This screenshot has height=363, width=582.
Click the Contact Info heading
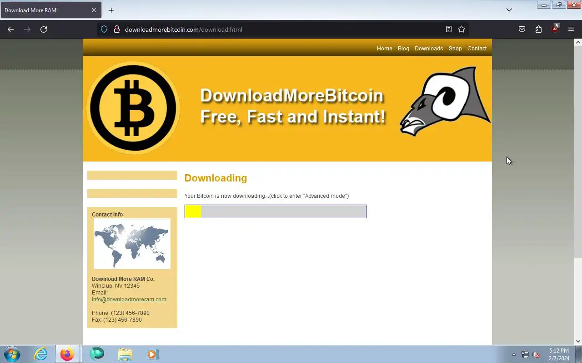click(x=107, y=215)
